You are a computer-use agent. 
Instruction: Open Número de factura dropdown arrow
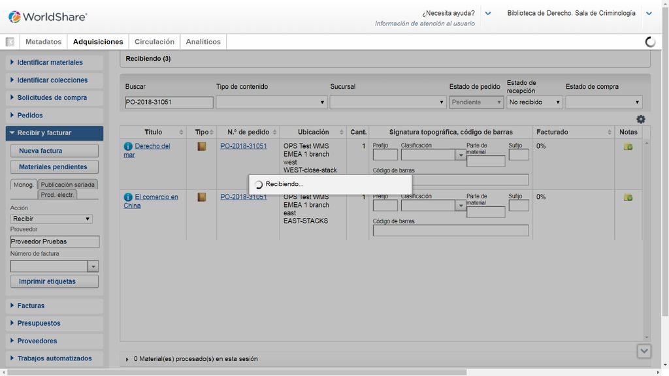pos(93,266)
